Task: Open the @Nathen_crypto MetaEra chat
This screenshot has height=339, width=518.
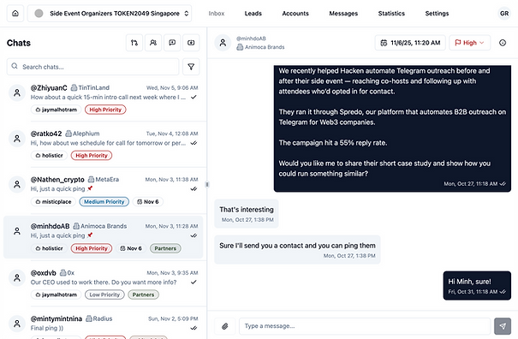Action: (x=104, y=190)
